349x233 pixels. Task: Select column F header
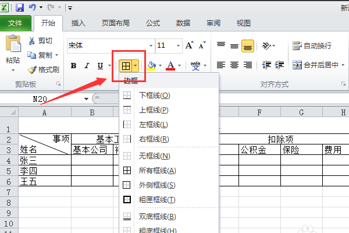[x=259, y=112]
